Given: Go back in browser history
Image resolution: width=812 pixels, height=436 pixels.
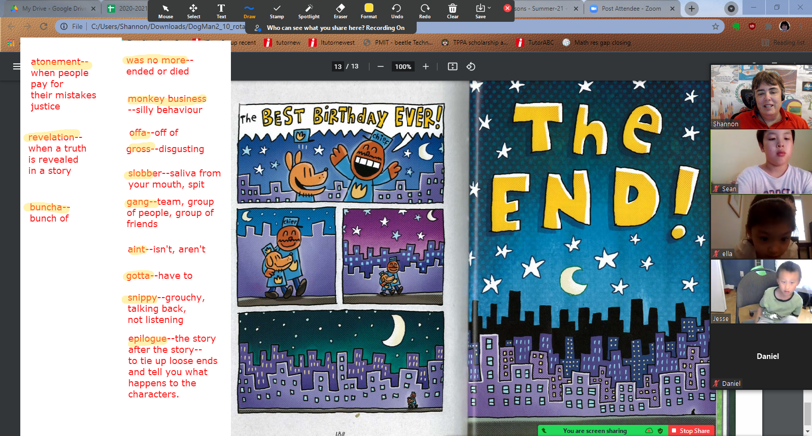Looking at the screenshot, I should (x=11, y=26).
